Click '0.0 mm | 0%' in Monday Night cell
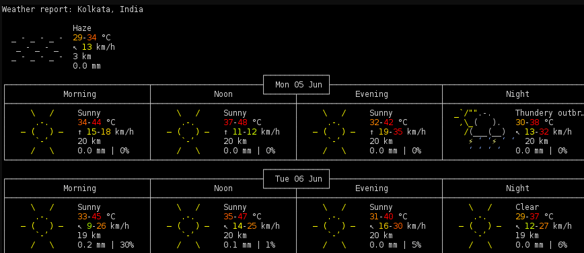584x253 pixels. (x=542, y=151)
